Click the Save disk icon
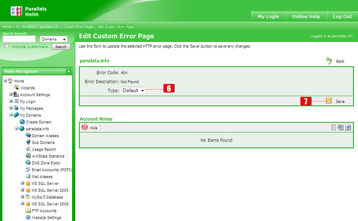 pyautogui.click(x=329, y=101)
